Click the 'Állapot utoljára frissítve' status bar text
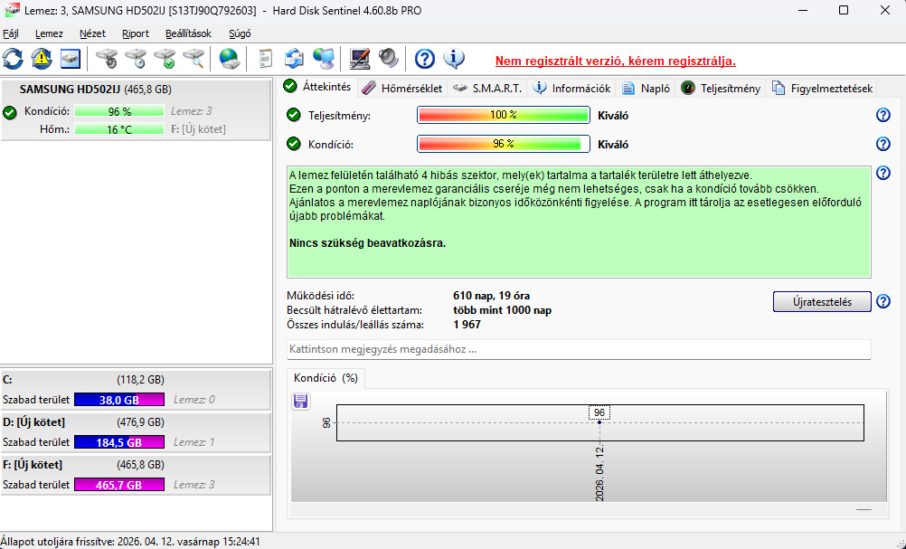This screenshot has height=549, width=906. (x=130, y=542)
